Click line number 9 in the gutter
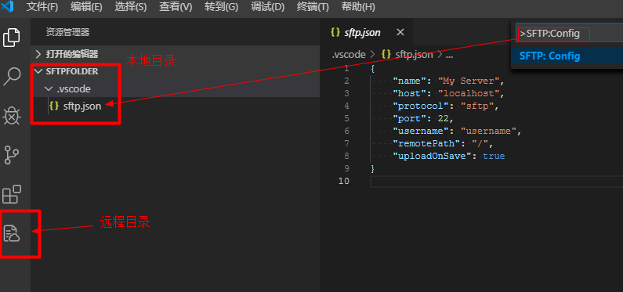The height and width of the screenshot is (292, 623). pos(346,168)
